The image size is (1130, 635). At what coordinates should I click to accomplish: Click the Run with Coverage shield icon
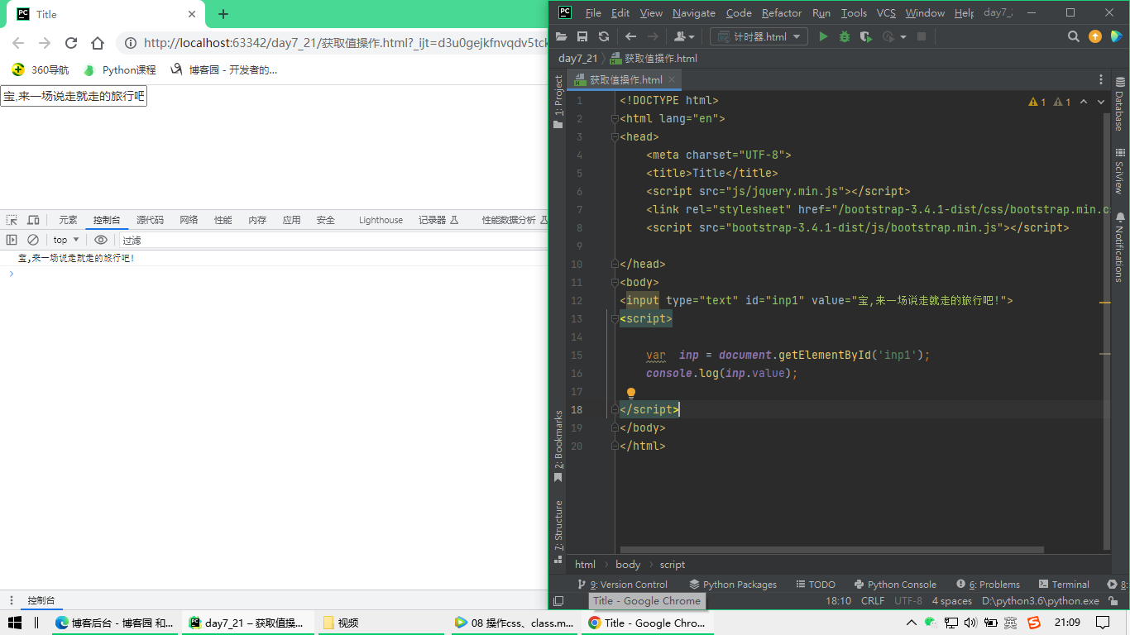point(866,36)
